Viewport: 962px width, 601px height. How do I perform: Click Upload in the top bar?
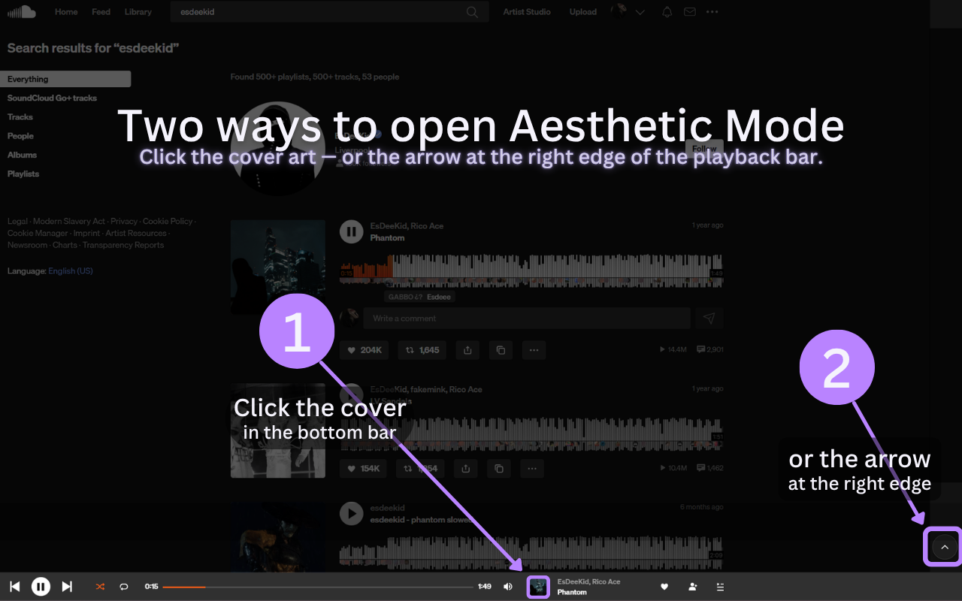click(x=583, y=12)
